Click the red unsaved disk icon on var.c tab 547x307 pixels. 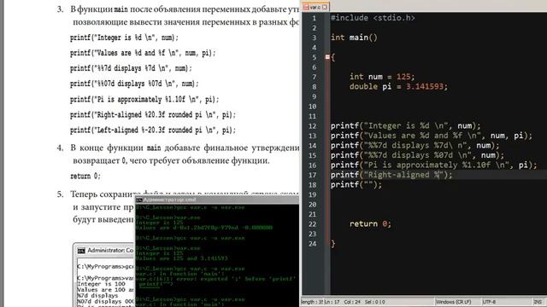(x=306, y=7)
